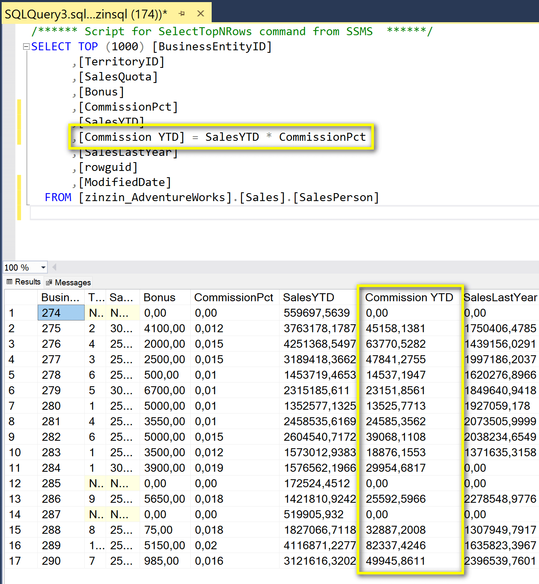
Task: Click SalesYTD value 4116871,2277
Action: tap(319, 545)
